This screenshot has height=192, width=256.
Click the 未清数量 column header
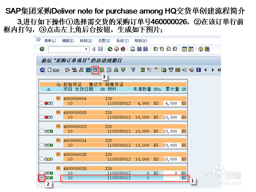pos(142,89)
